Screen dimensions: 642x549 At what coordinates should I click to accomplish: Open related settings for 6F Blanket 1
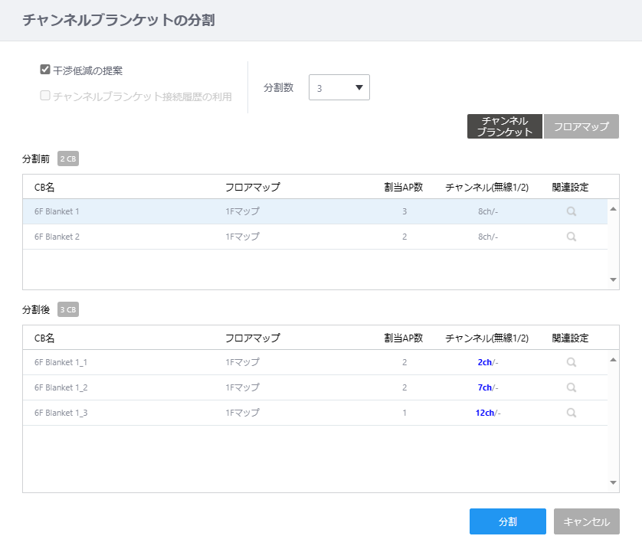(x=572, y=211)
